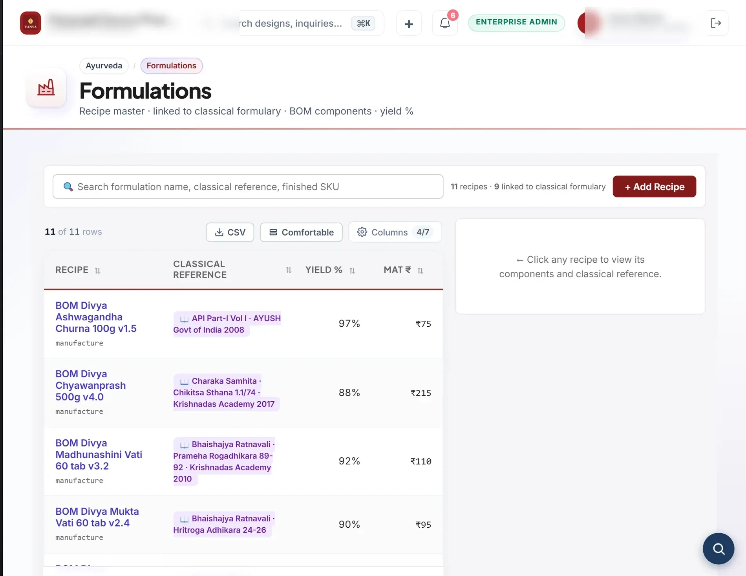Sort by Recipe column arrows
Viewport: 746px width, 576px height.
98,271
